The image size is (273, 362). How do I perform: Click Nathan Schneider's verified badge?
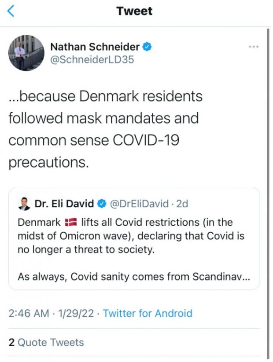tap(147, 47)
